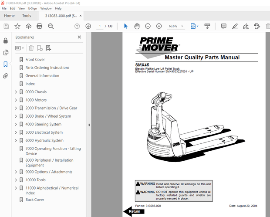Jump to Back Cover bookmark

(x=34, y=200)
